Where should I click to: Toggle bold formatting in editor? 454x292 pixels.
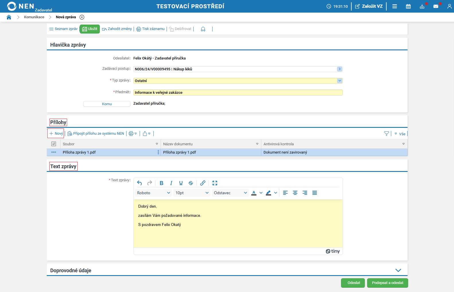click(161, 183)
